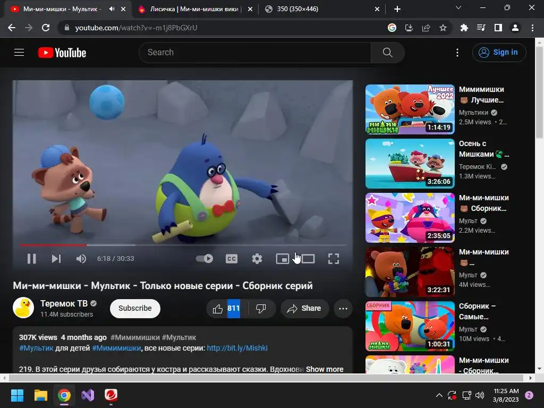This screenshot has height=408, width=544.
Task: Open media control icon
Action: pos(481,28)
